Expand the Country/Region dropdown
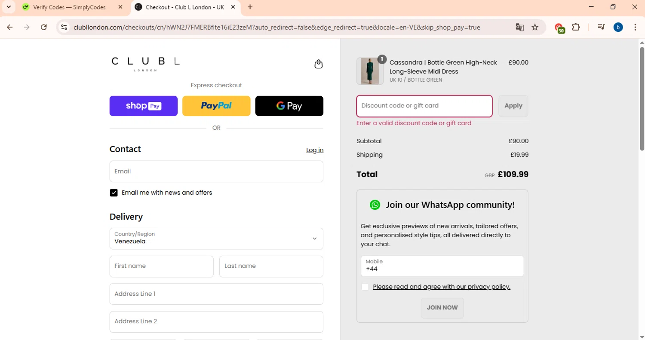 [x=216, y=239]
